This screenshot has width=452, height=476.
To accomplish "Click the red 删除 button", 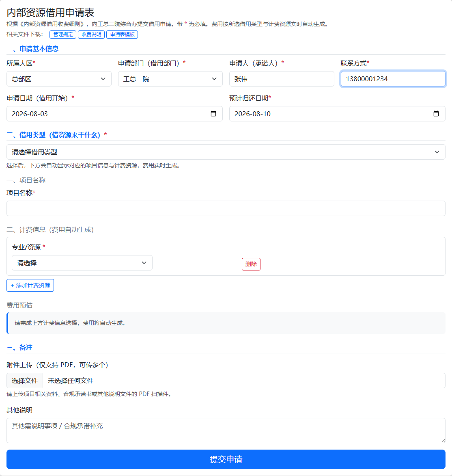I will pyautogui.click(x=251, y=264).
